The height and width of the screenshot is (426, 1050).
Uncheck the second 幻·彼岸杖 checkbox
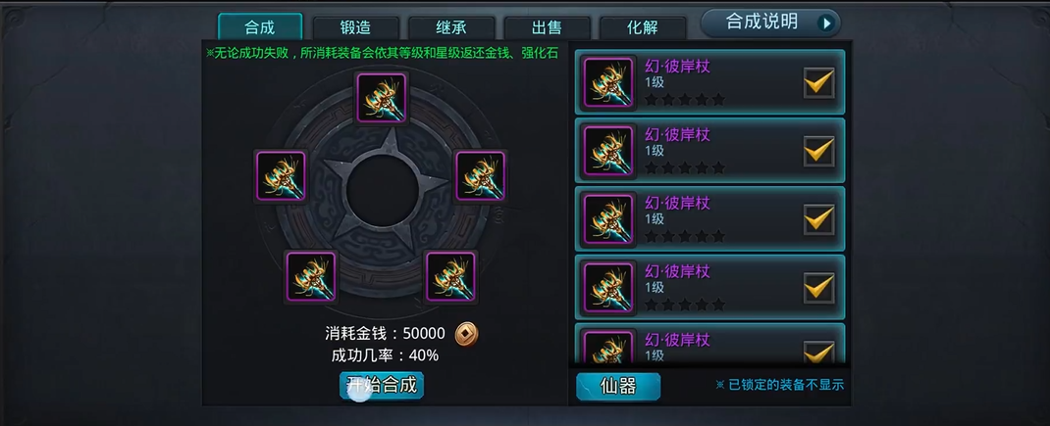(x=819, y=151)
